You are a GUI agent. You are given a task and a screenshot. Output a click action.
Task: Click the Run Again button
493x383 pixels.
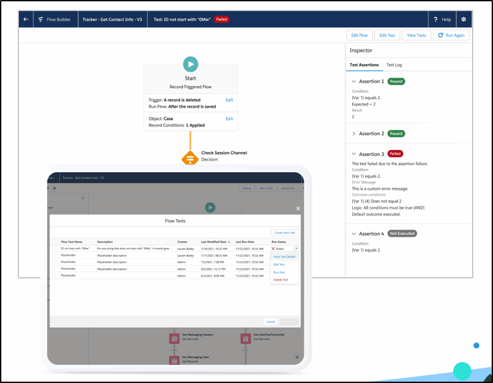click(x=451, y=35)
